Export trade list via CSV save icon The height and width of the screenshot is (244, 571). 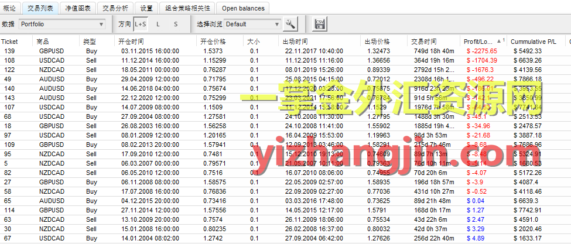coord(320,24)
